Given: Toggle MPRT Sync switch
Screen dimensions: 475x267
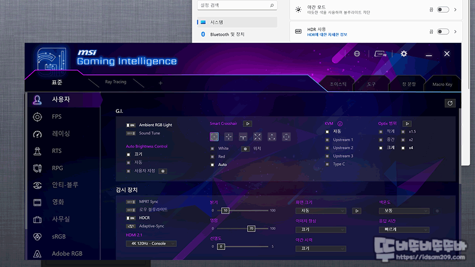Looking at the screenshot, I should click(x=131, y=202).
